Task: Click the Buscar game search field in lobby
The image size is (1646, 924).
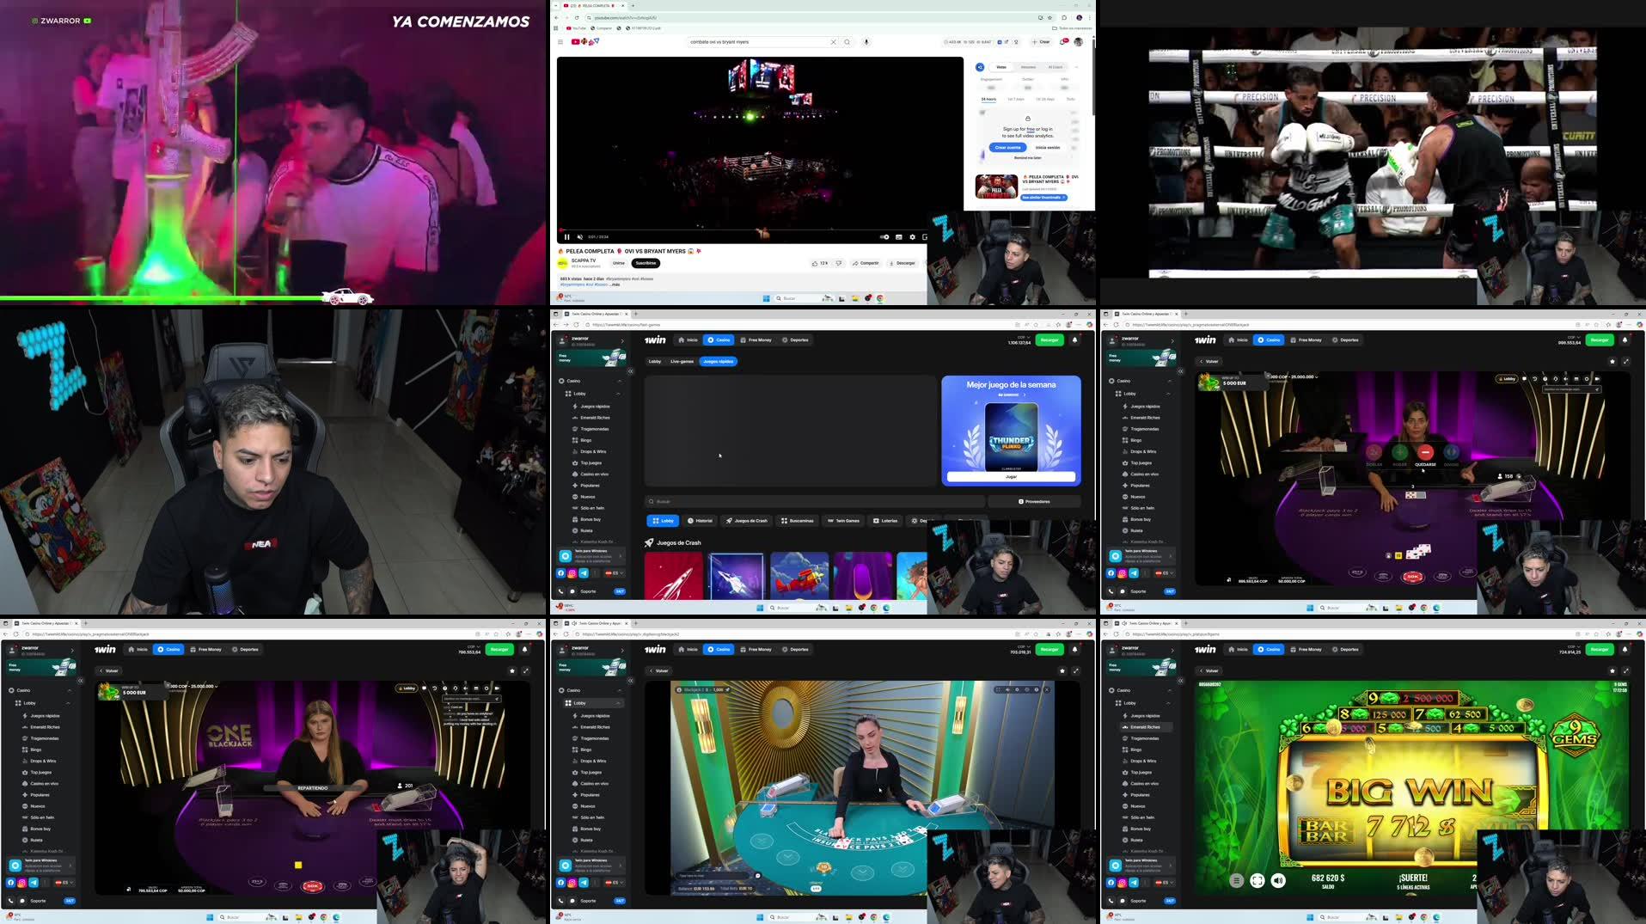Action: 815,502
